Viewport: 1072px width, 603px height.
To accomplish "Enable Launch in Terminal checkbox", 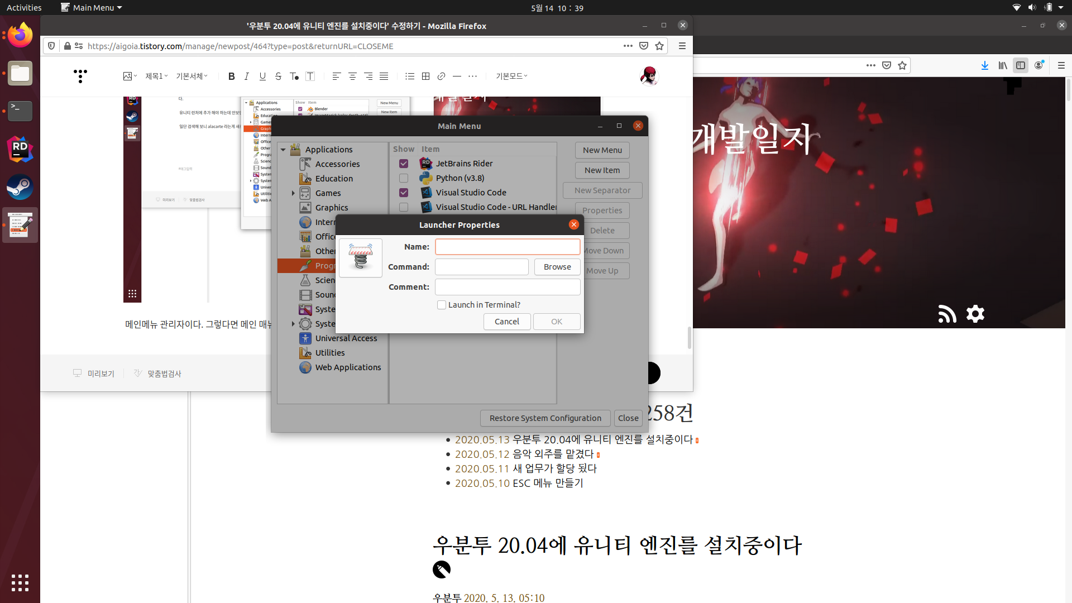I will click(x=442, y=305).
